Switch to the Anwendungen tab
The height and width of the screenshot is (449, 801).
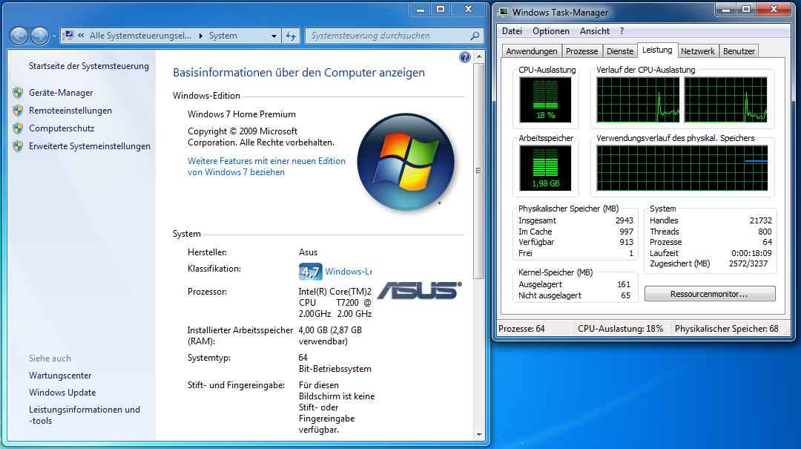[x=531, y=51]
